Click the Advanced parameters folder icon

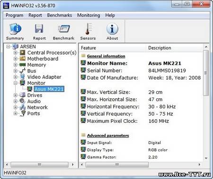click(x=83, y=135)
